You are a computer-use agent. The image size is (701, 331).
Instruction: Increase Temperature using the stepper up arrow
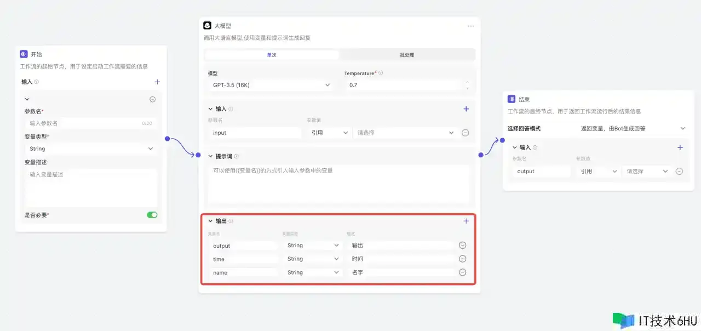click(x=467, y=83)
